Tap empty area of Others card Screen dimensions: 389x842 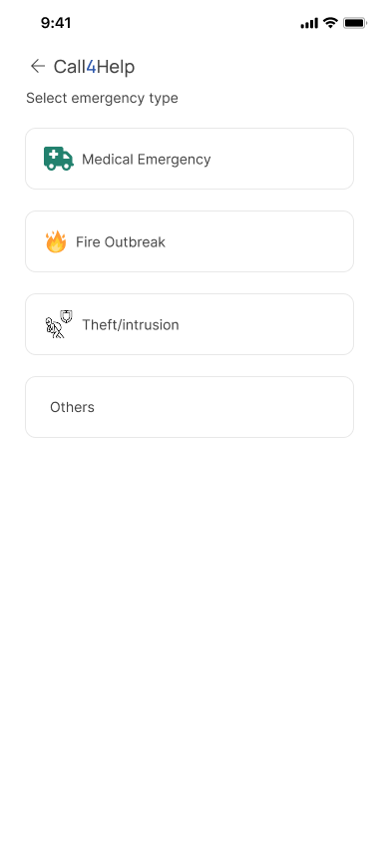point(225,407)
